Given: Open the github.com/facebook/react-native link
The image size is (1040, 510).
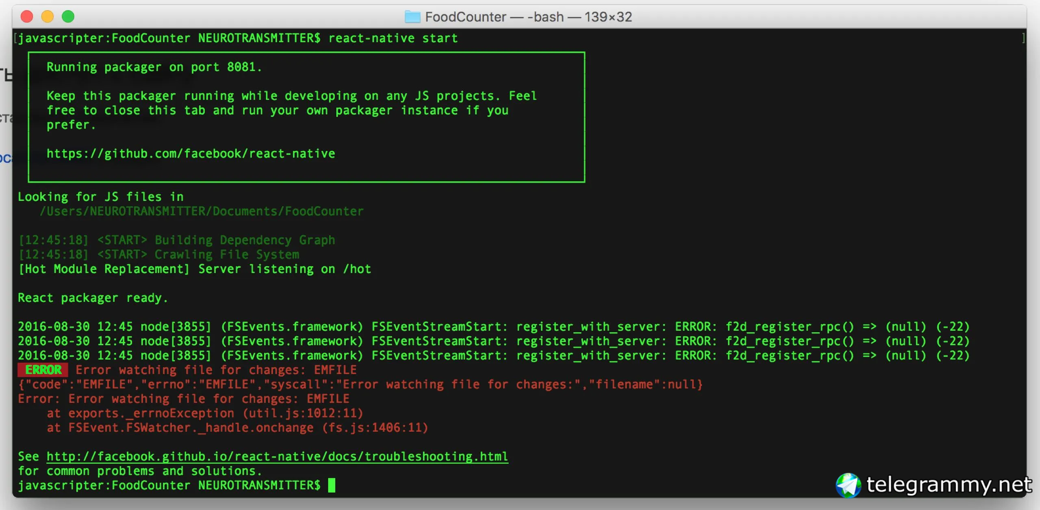Looking at the screenshot, I should point(191,154).
